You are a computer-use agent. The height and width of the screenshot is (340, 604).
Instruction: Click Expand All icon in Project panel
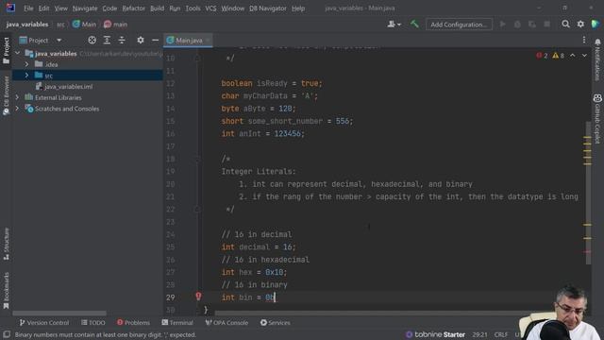click(107, 40)
